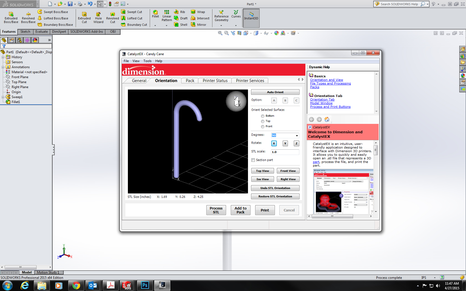
Task: Open the ConfigurationManager panel icon
Action: point(19,40)
